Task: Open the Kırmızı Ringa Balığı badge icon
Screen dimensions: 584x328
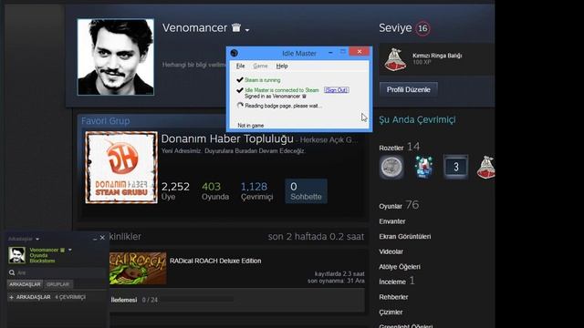Action: coord(395,59)
